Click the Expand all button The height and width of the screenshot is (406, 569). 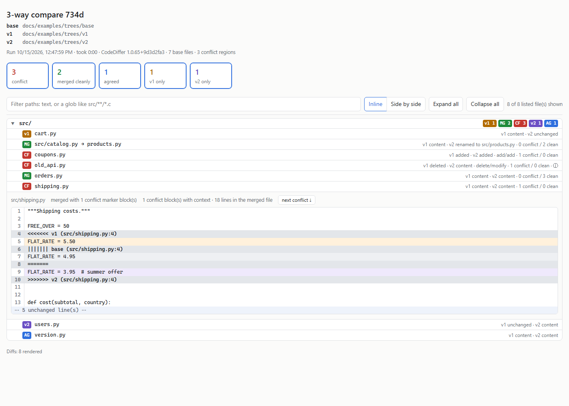click(446, 104)
